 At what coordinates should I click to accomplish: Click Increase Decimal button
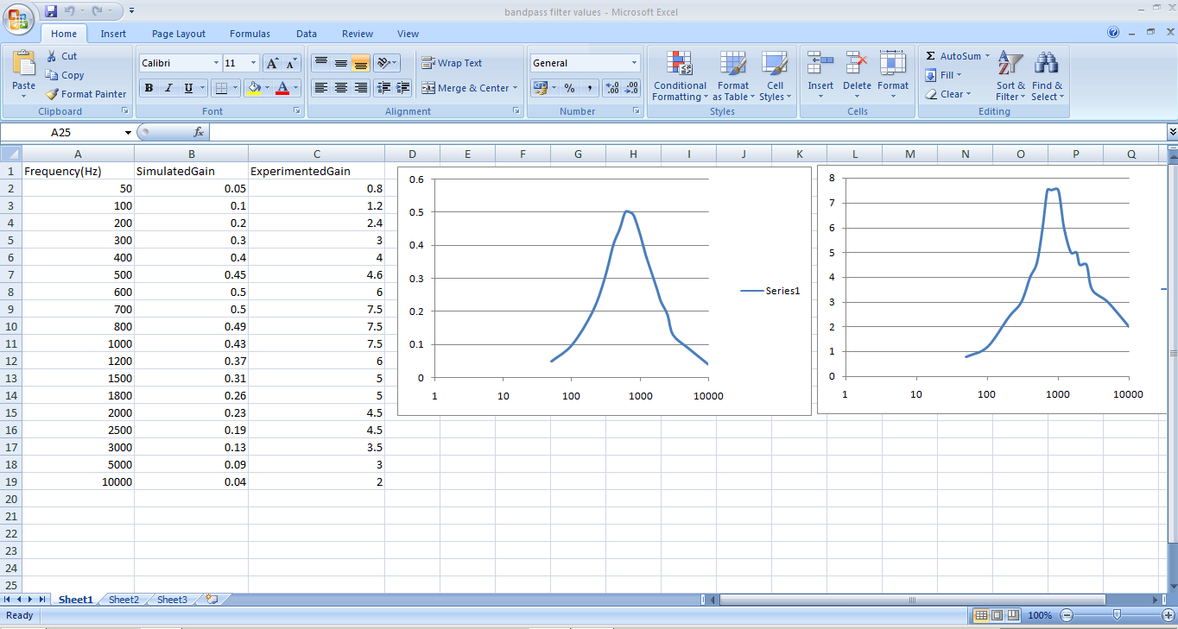(x=612, y=88)
